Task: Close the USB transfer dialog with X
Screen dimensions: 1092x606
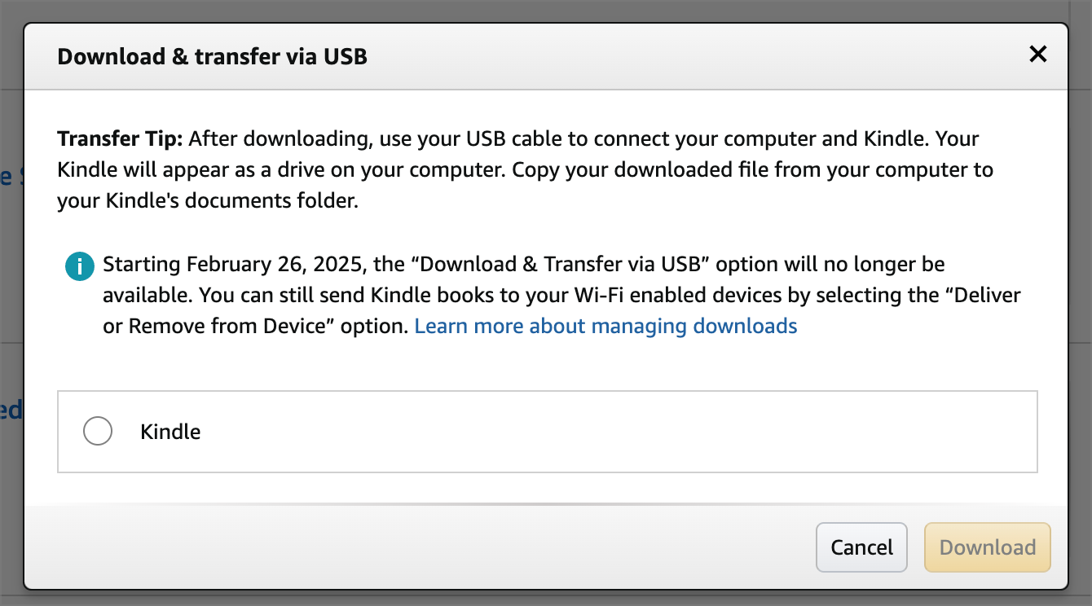Action: (x=1037, y=55)
